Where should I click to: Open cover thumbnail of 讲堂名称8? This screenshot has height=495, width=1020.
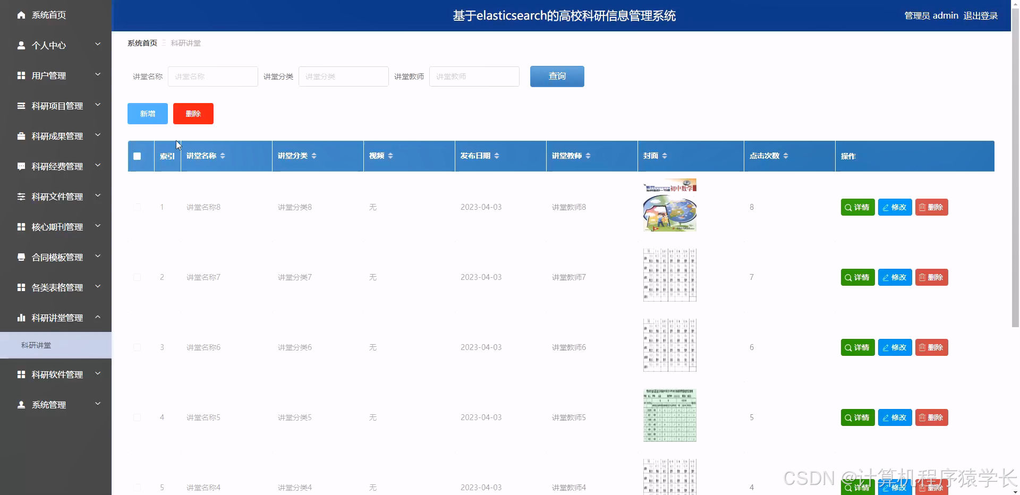(x=670, y=205)
